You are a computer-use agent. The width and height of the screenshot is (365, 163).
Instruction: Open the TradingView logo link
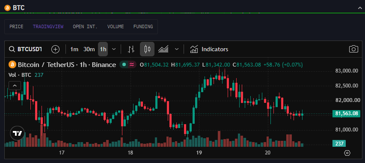click(17, 133)
